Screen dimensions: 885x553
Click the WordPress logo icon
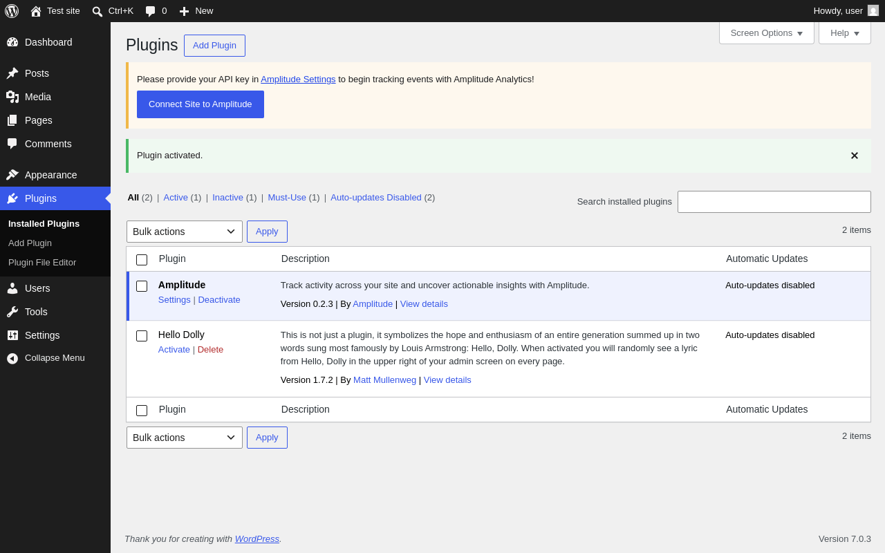[x=12, y=11]
